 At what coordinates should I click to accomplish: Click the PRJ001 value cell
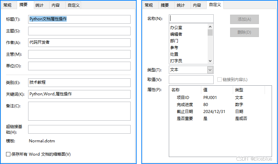210,97
